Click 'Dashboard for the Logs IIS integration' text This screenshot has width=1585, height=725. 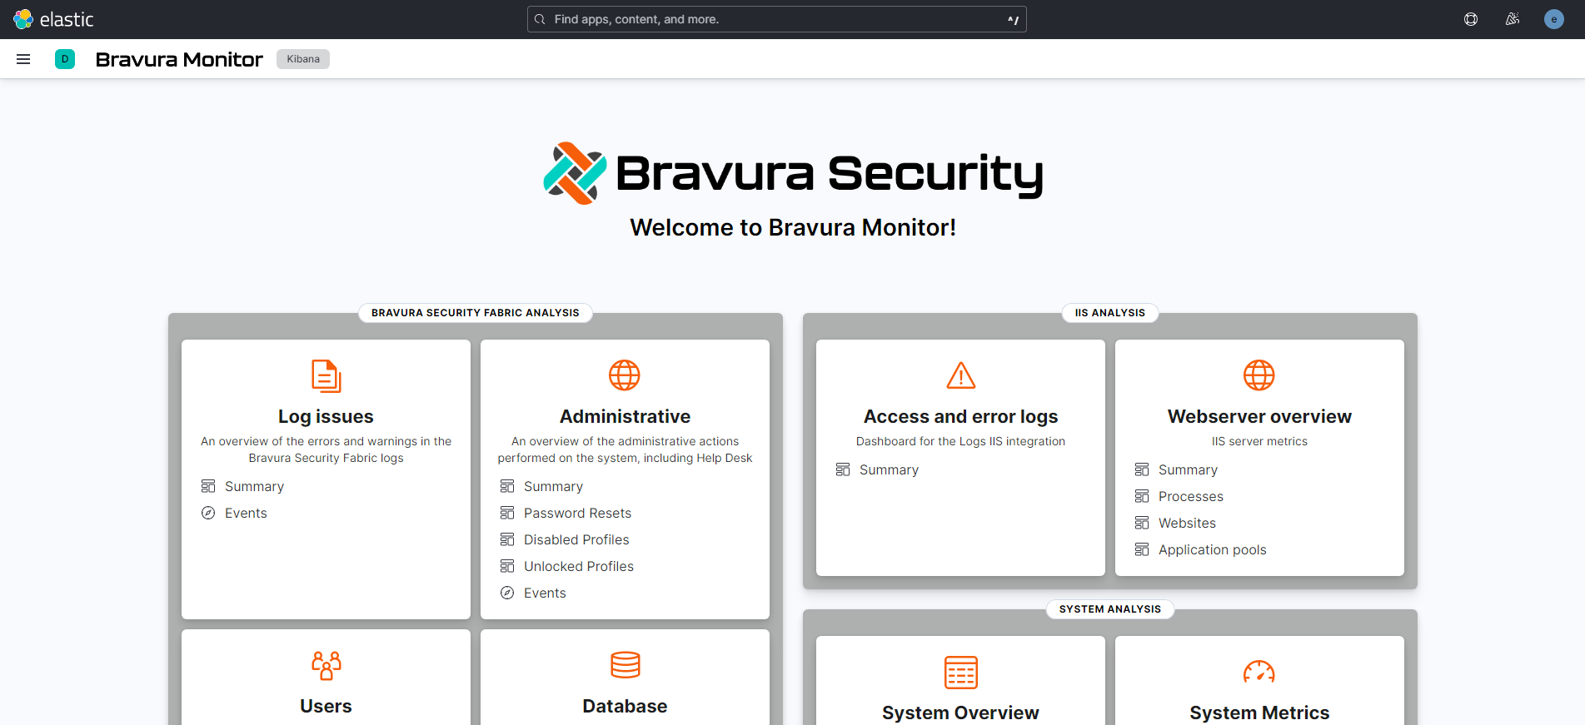[x=960, y=441]
